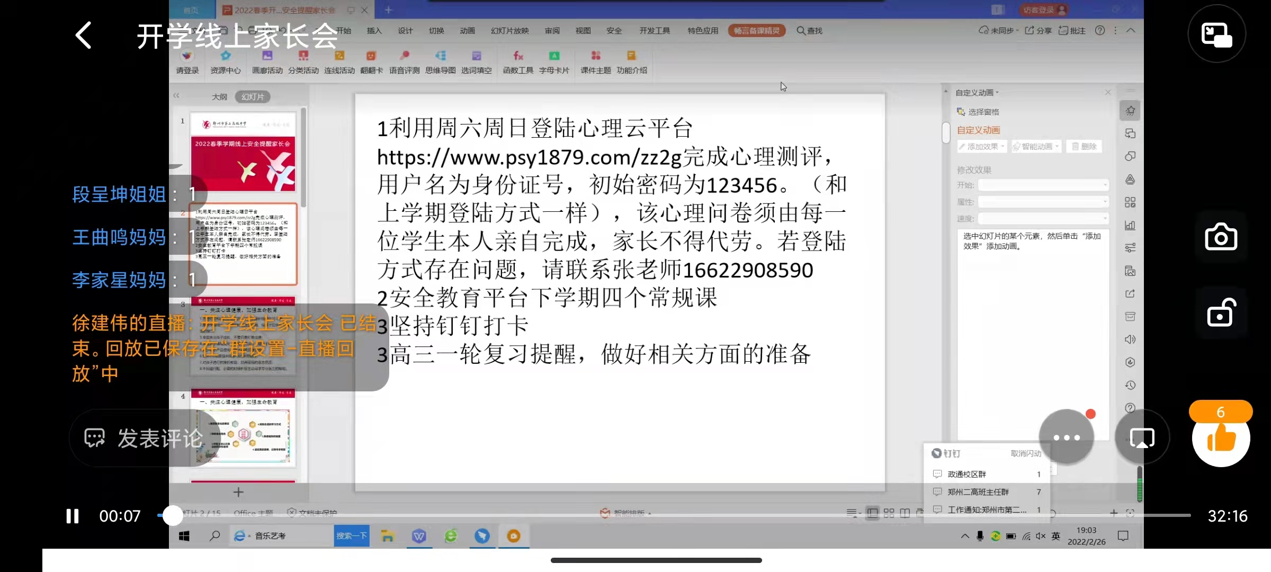Image resolution: width=1271 pixels, height=572 pixels.
Task: Expand the 智能动画 dropdown
Action: point(1036,147)
